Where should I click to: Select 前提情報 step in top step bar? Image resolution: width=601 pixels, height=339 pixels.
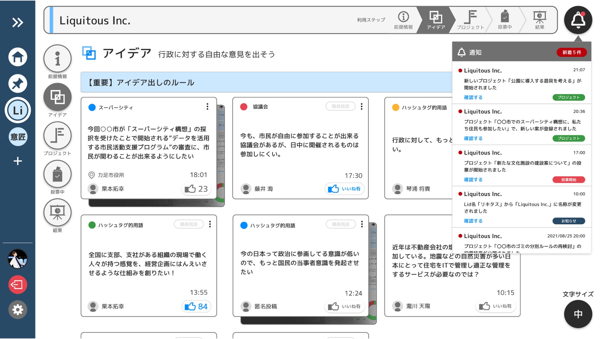(403, 20)
